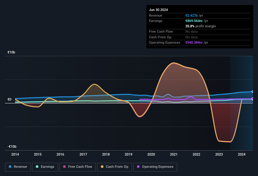Click the €2.427b revenue value in tooltip
Image resolution: width=258 pixels, height=176 pixels.
[x=192, y=15]
